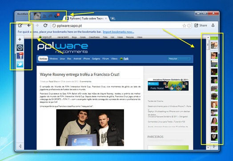Viewport: 233px width, 161px height.
Task: Click second friend avatar in right sidebar
Action: 214,55
